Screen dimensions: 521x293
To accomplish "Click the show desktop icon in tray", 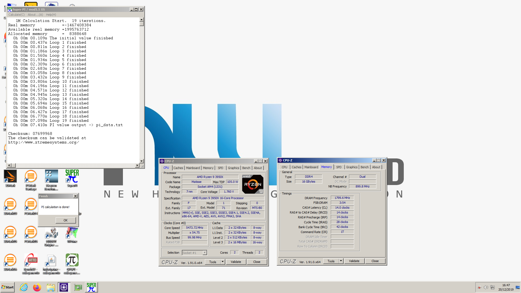I will (x=518, y=287).
